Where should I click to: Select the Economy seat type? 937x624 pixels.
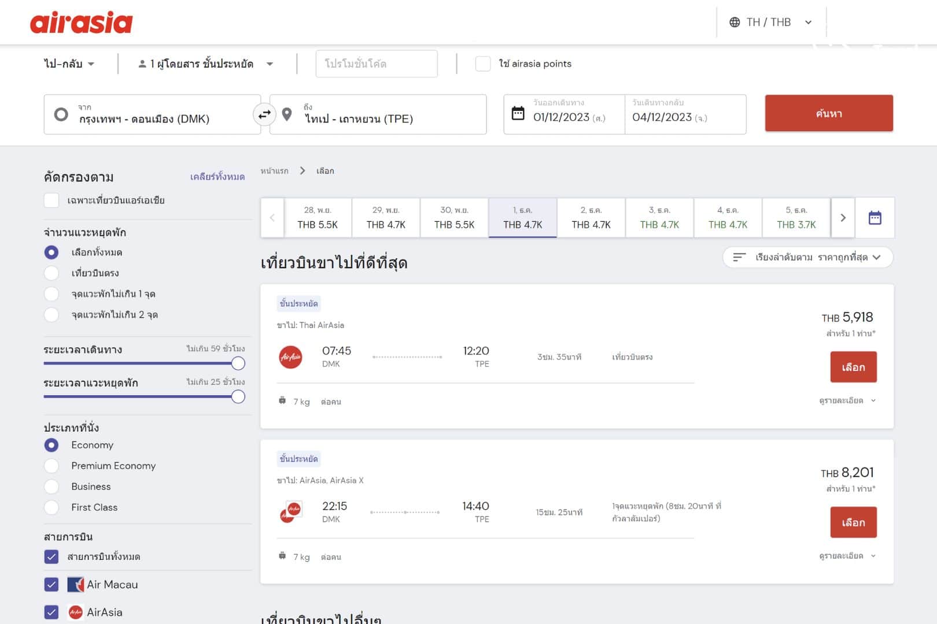[x=51, y=445]
